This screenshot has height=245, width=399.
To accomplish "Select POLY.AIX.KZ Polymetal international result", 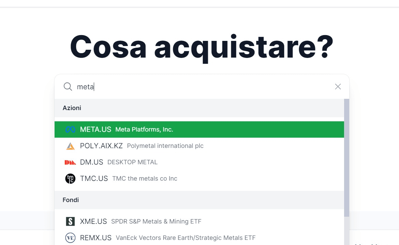I will [142, 146].
